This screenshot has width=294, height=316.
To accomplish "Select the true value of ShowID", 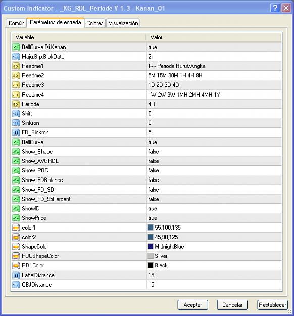I will [x=153, y=208].
